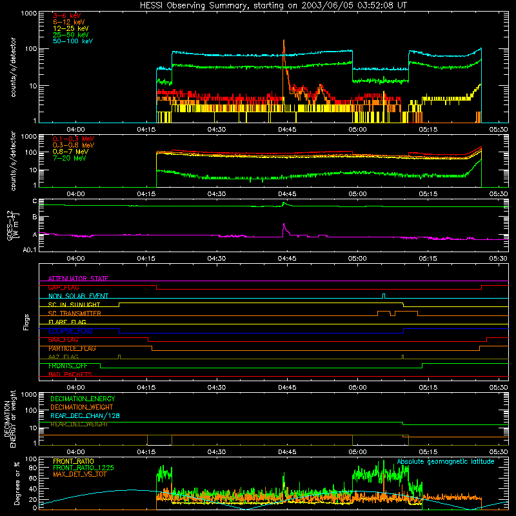Select the ECLIPSE_FLAG label
Screen dimensions: 516x516
click(70, 331)
